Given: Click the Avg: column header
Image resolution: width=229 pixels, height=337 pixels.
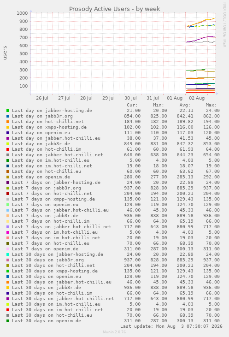Looking at the screenshot, I should [185, 105].
